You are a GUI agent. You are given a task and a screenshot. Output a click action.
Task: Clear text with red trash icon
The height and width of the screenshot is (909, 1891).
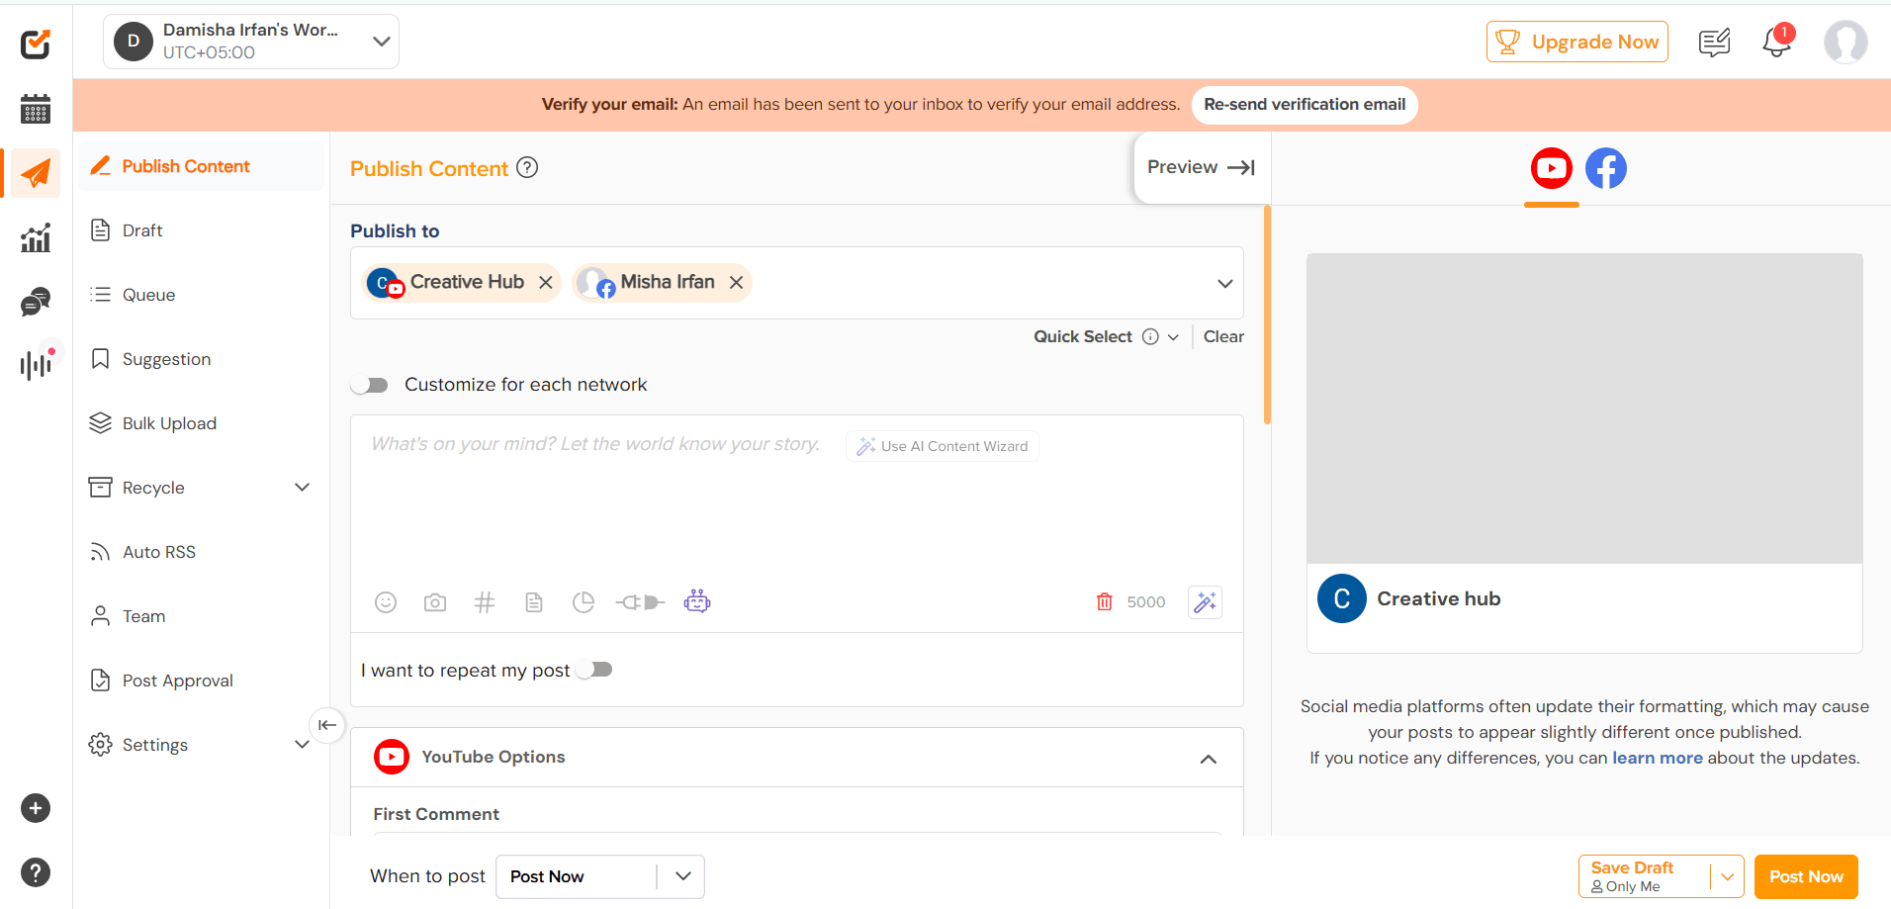point(1105,601)
